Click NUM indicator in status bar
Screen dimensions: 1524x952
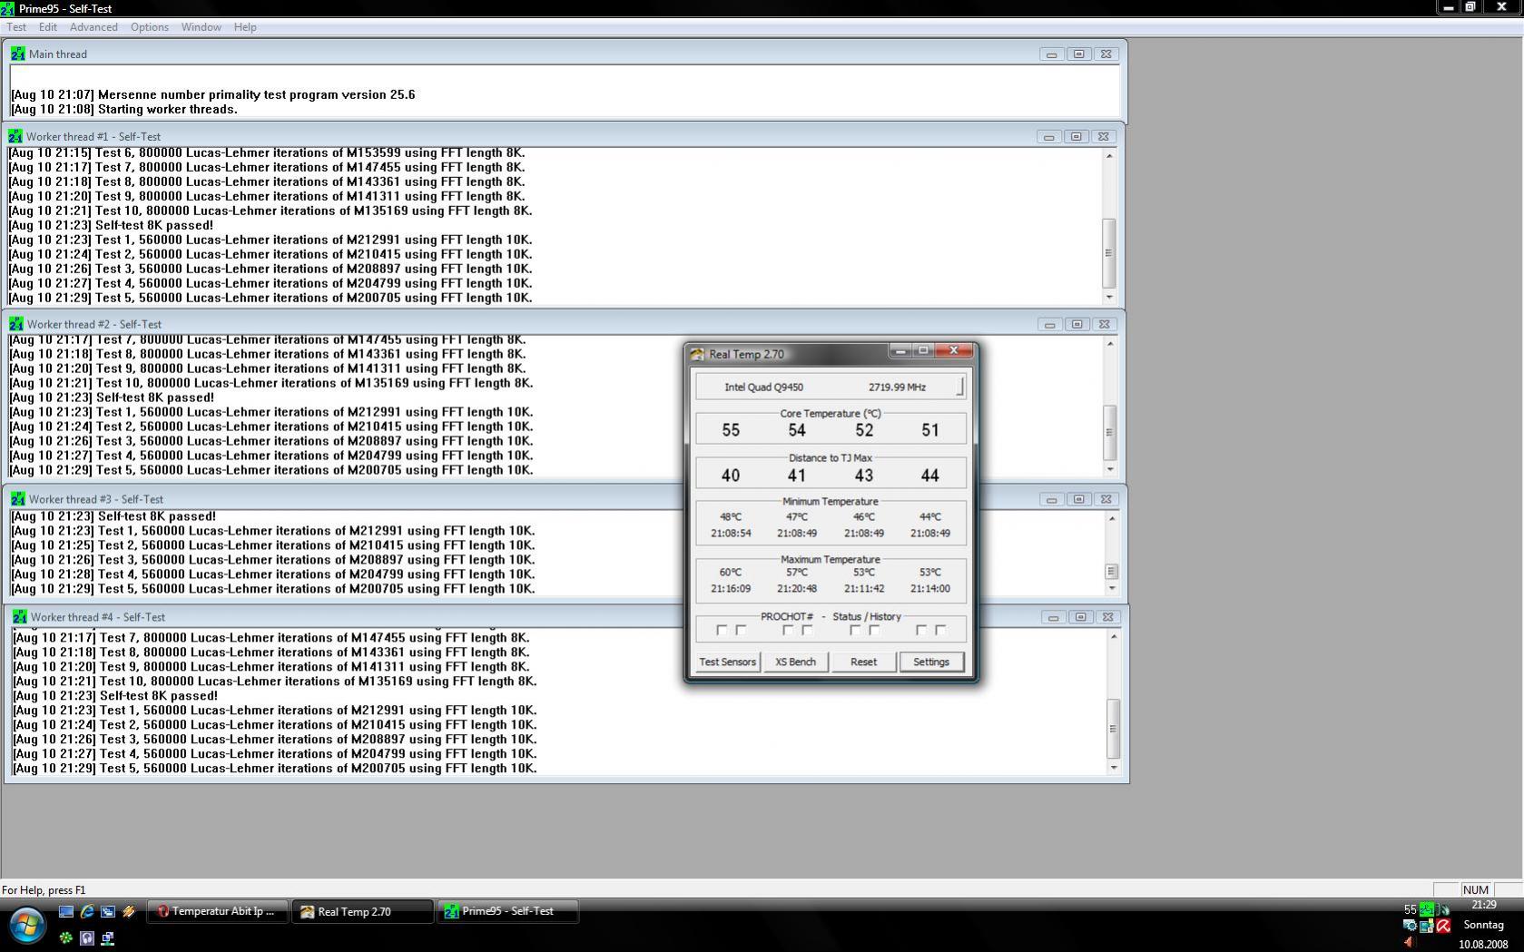(1476, 890)
